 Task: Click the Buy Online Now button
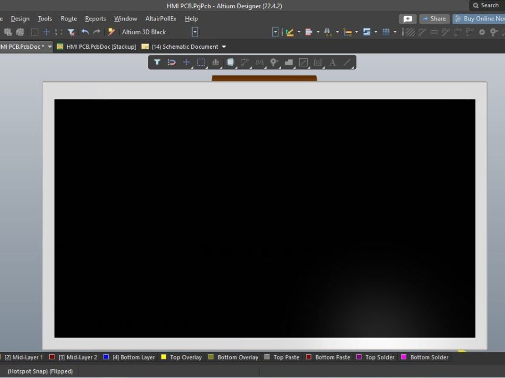[x=479, y=19]
